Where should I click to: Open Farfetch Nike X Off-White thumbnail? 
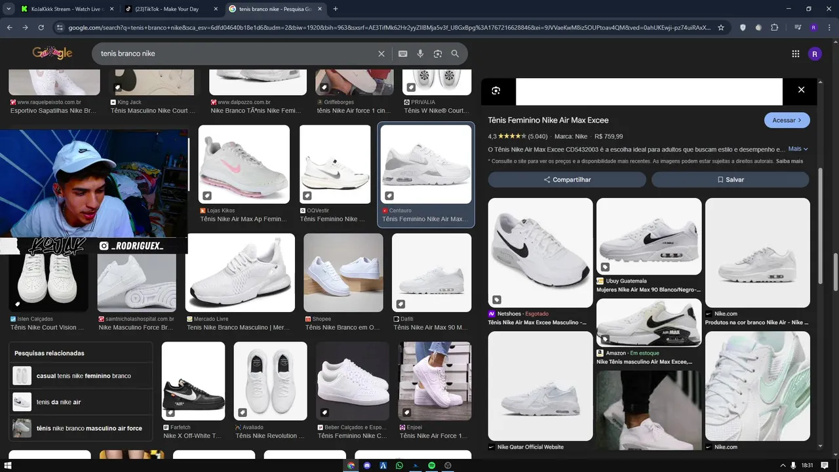193,381
